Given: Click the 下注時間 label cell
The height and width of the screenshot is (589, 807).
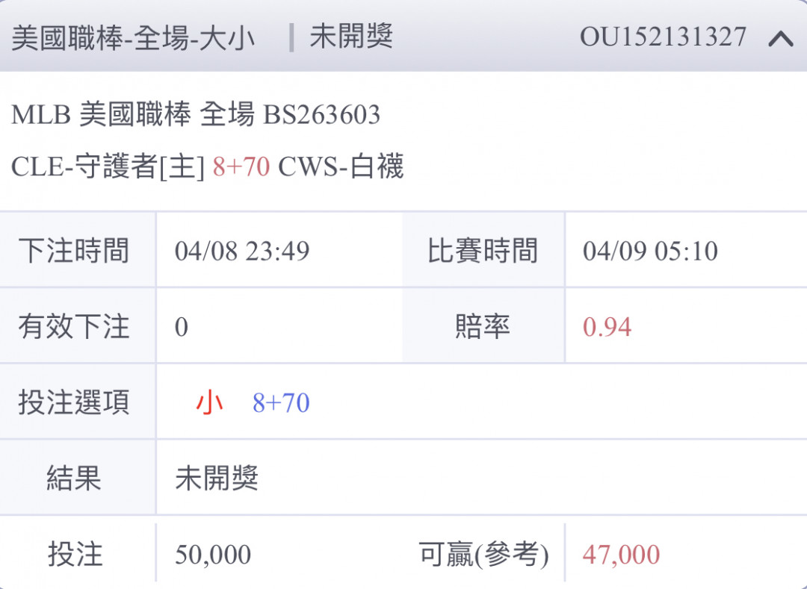Looking at the screenshot, I should pos(78,250).
